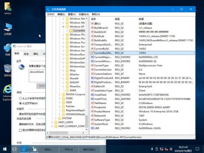Click the ODBC folder icon in tree

pos(64,98)
